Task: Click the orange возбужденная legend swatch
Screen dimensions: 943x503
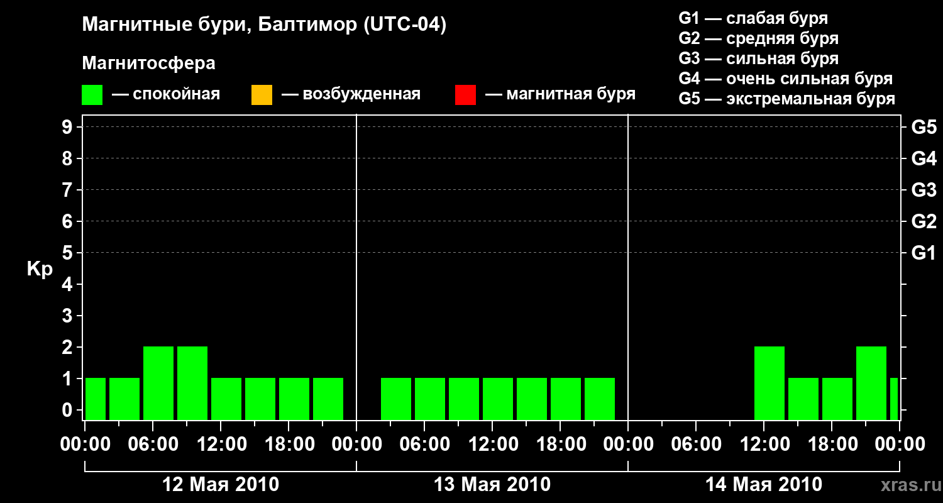Action: click(262, 95)
